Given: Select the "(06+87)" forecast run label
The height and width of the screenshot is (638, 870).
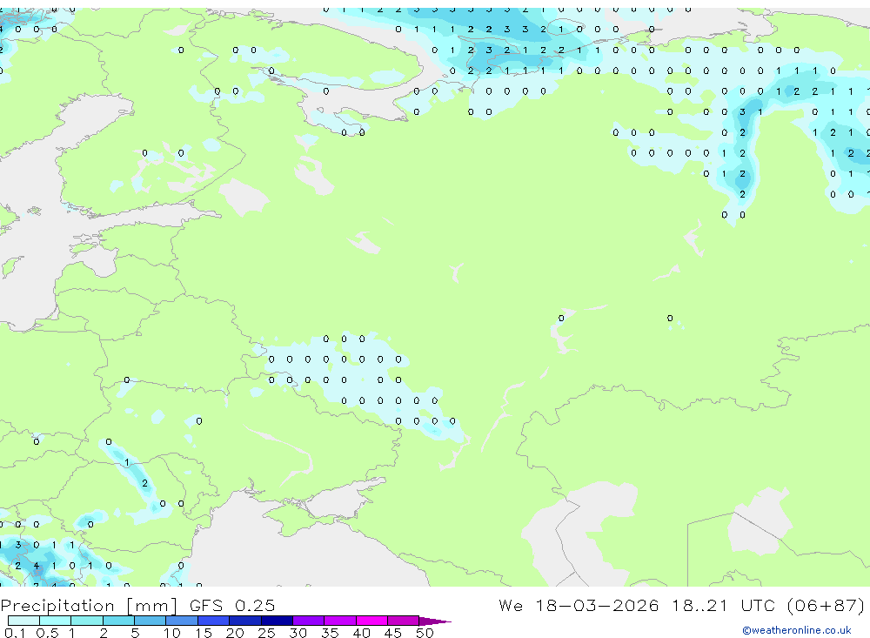Looking at the screenshot, I should click(826, 605).
